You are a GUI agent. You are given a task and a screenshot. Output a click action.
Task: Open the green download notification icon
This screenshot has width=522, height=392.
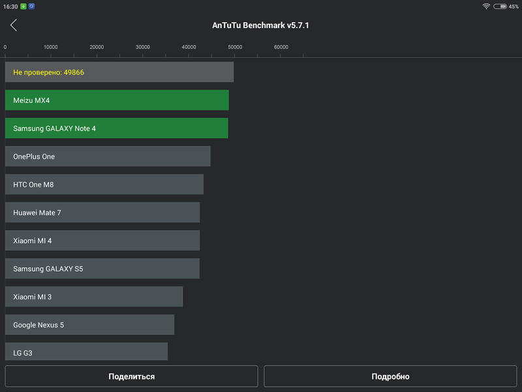coord(23,7)
